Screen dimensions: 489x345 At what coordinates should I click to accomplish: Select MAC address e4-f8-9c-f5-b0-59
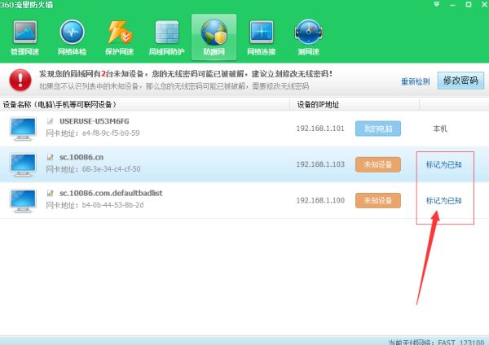[111, 133]
